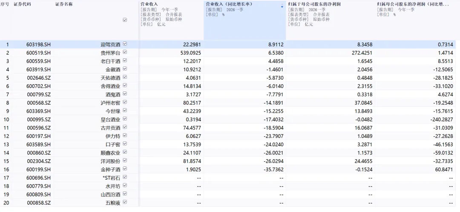Click the truncated 净利润(同比增...) last column header
The image size is (460, 212).
(416, 20)
